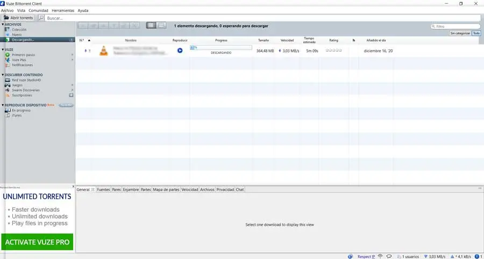Image resolution: width=484 pixels, height=259 pixels.
Task: Click the 1 usuarios status bar entry
Action: point(408,256)
